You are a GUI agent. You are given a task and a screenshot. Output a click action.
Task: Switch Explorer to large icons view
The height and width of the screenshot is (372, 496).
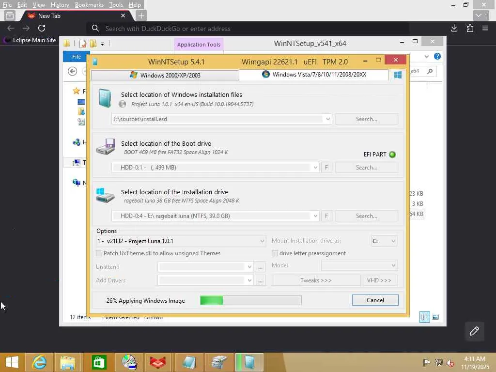point(435,317)
